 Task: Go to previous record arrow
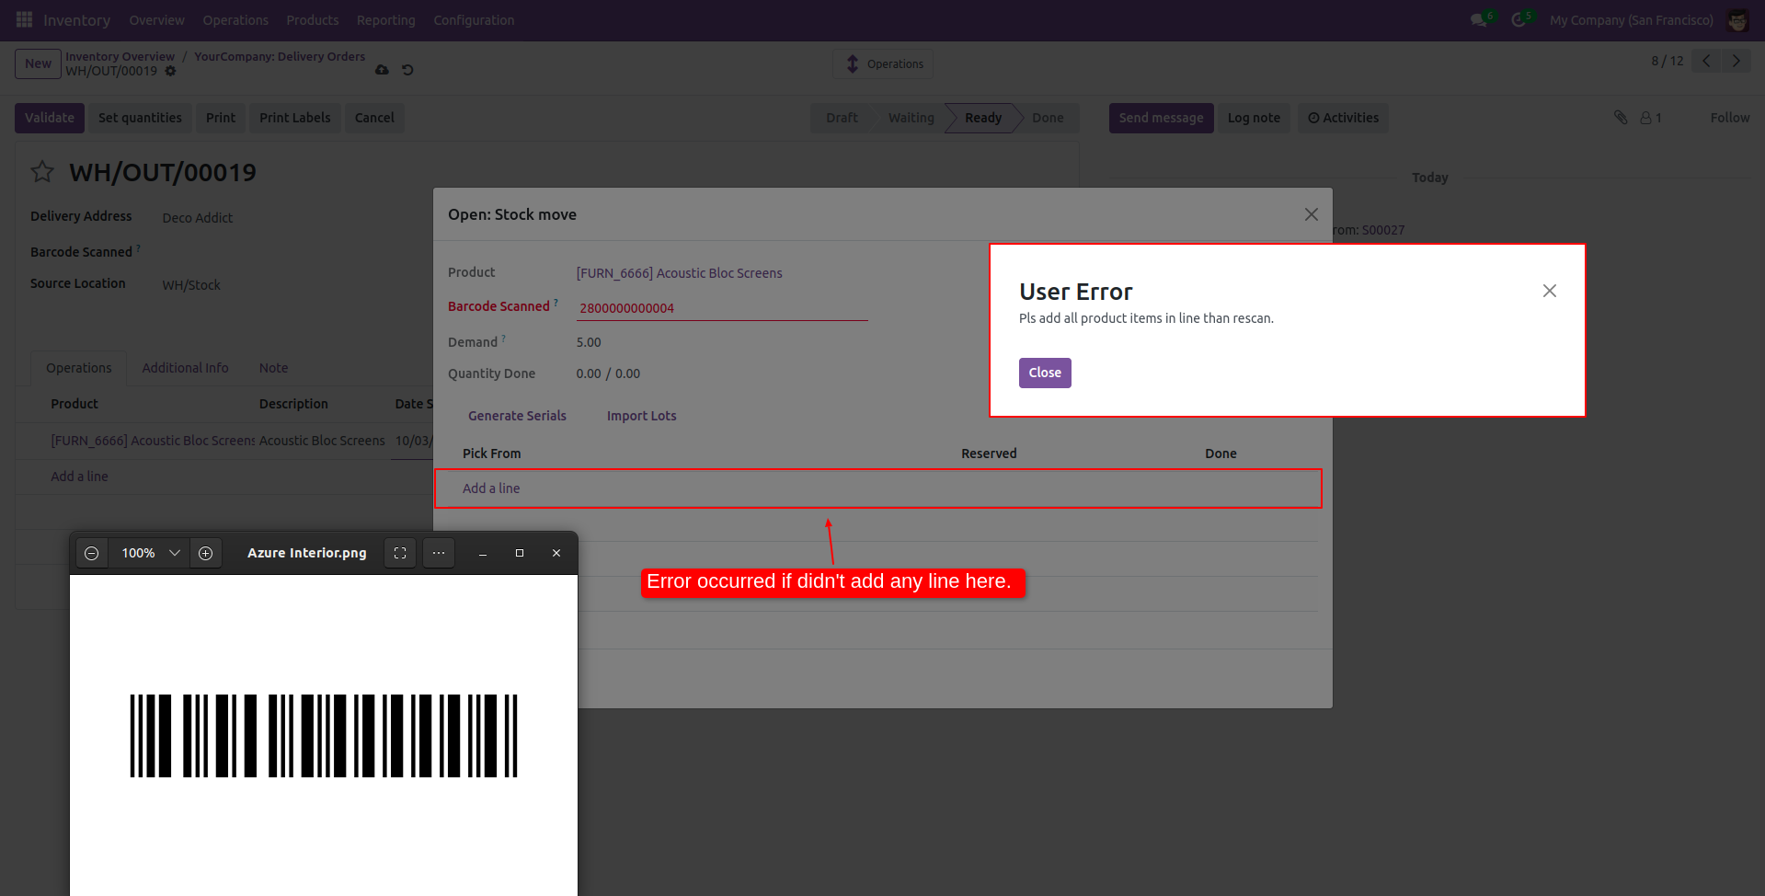tap(1706, 61)
